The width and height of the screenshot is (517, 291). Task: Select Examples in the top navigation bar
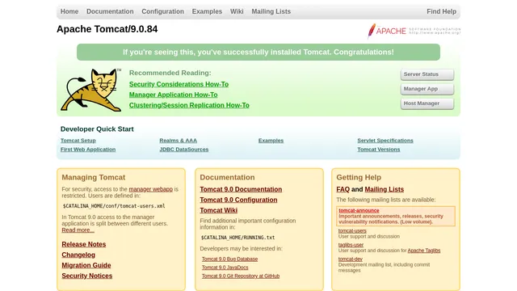[x=207, y=11]
